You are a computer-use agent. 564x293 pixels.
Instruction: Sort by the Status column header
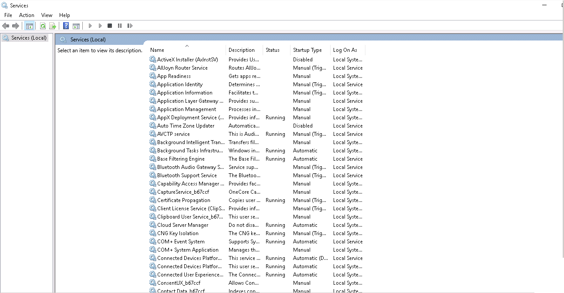click(277, 50)
